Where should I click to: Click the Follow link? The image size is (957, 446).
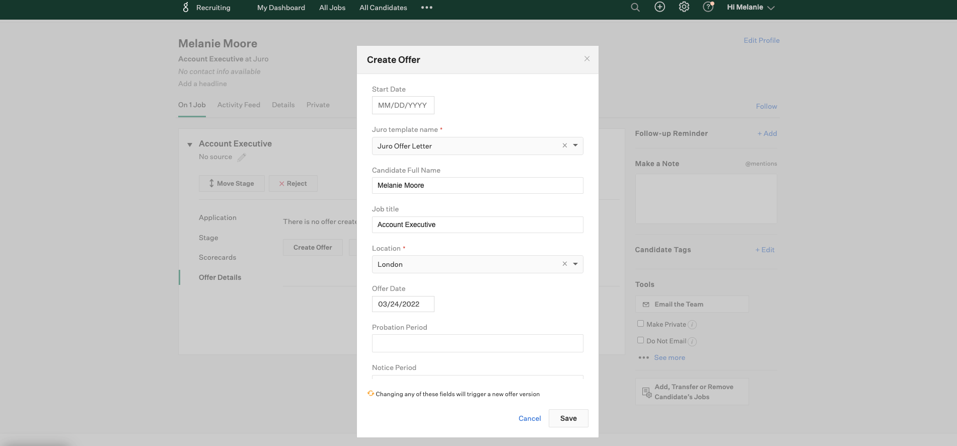[766, 106]
